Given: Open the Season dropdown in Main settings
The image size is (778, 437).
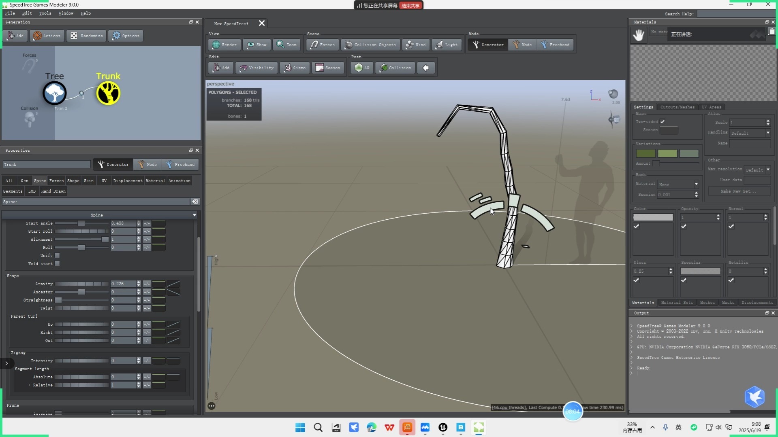Looking at the screenshot, I should pos(669,130).
